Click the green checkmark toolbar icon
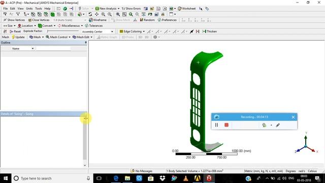 65,9
